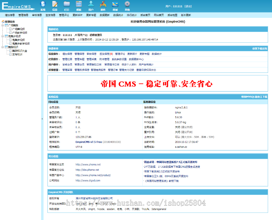Screen dimensions: 272x220
Task: Click the 信息 (Info) notepad icon
Action: coord(55,4)
